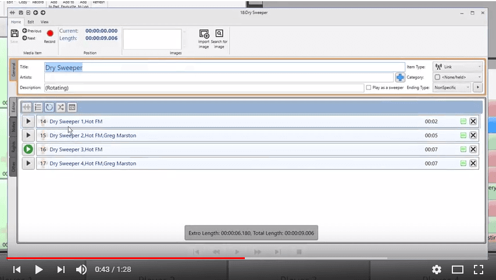Click into the Description field showing (Rotating)
This screenshot has width=496, height=280.
[204, 88]
